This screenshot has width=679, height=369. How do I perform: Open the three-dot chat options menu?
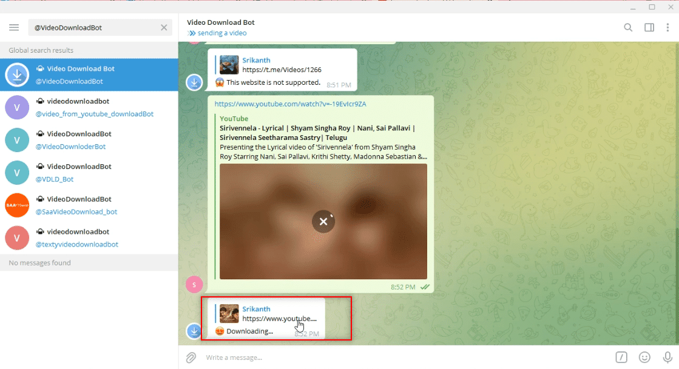pyautogui.click(x=669, y=27)
